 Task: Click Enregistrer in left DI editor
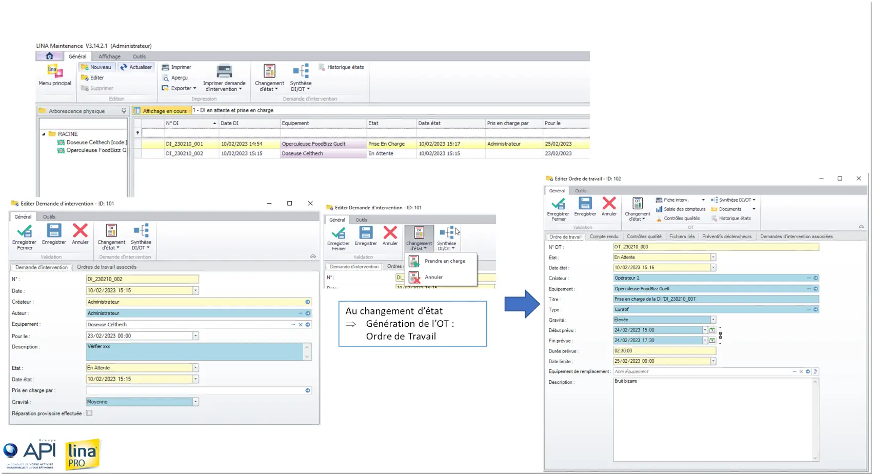(54, 234)
